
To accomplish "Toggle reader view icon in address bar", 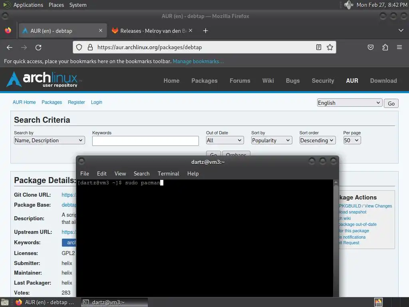I will tap(318, 47).
